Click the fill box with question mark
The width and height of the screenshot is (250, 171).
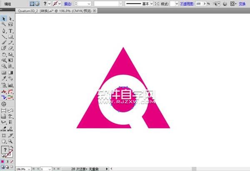(5, 150)
